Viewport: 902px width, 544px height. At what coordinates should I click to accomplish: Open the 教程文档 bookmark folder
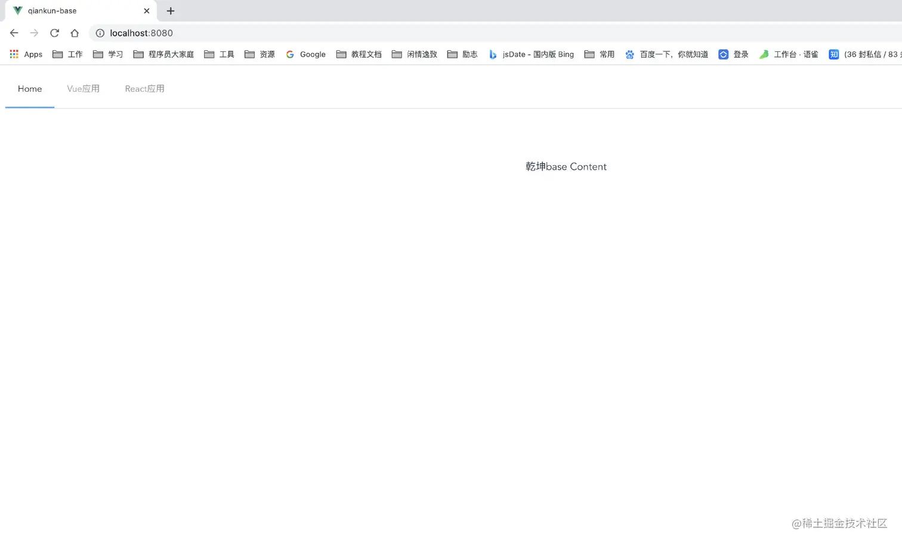point(359,54)
